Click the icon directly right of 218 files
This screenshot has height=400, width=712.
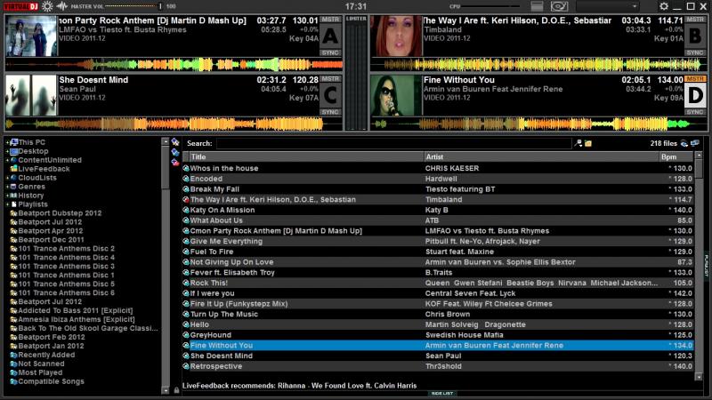pos(684,143)
